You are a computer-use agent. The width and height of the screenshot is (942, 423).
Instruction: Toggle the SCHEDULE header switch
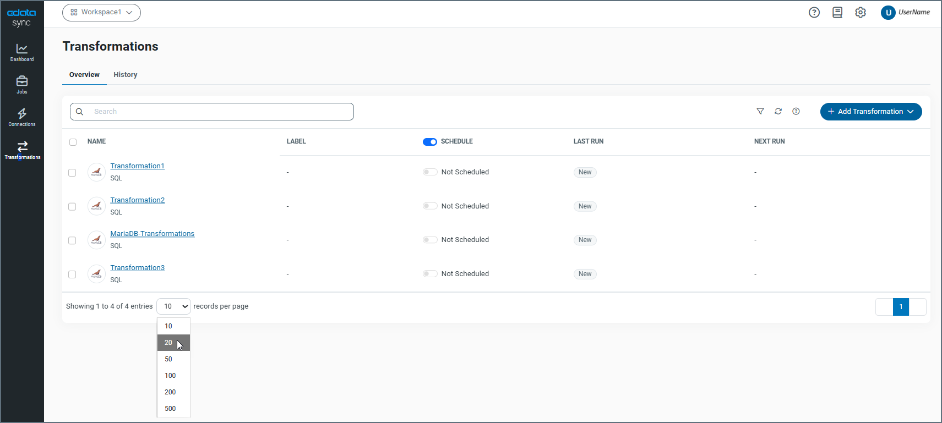click(430, 142)
